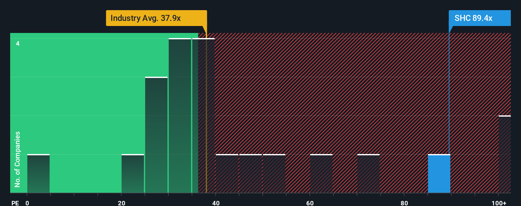Click the x-axis value 100+
This screenshot has width=521, height=206.
499,203
